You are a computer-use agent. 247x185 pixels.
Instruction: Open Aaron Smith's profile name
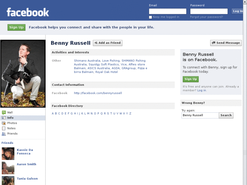pyautogui.click(x=27, y=164)
